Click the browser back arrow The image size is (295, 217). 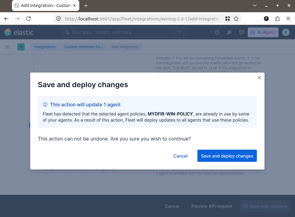point(6,19)
